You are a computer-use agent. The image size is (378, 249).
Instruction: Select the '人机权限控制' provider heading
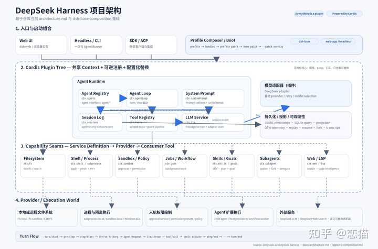160,212
